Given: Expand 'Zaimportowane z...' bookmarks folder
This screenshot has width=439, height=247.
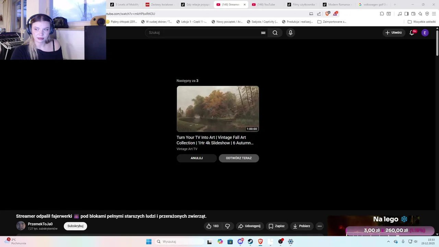Looking at the screenshot, I should click(x=332, y=22).
